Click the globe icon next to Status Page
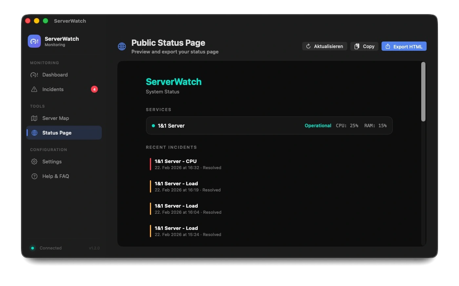 click(x=34, y=133)
